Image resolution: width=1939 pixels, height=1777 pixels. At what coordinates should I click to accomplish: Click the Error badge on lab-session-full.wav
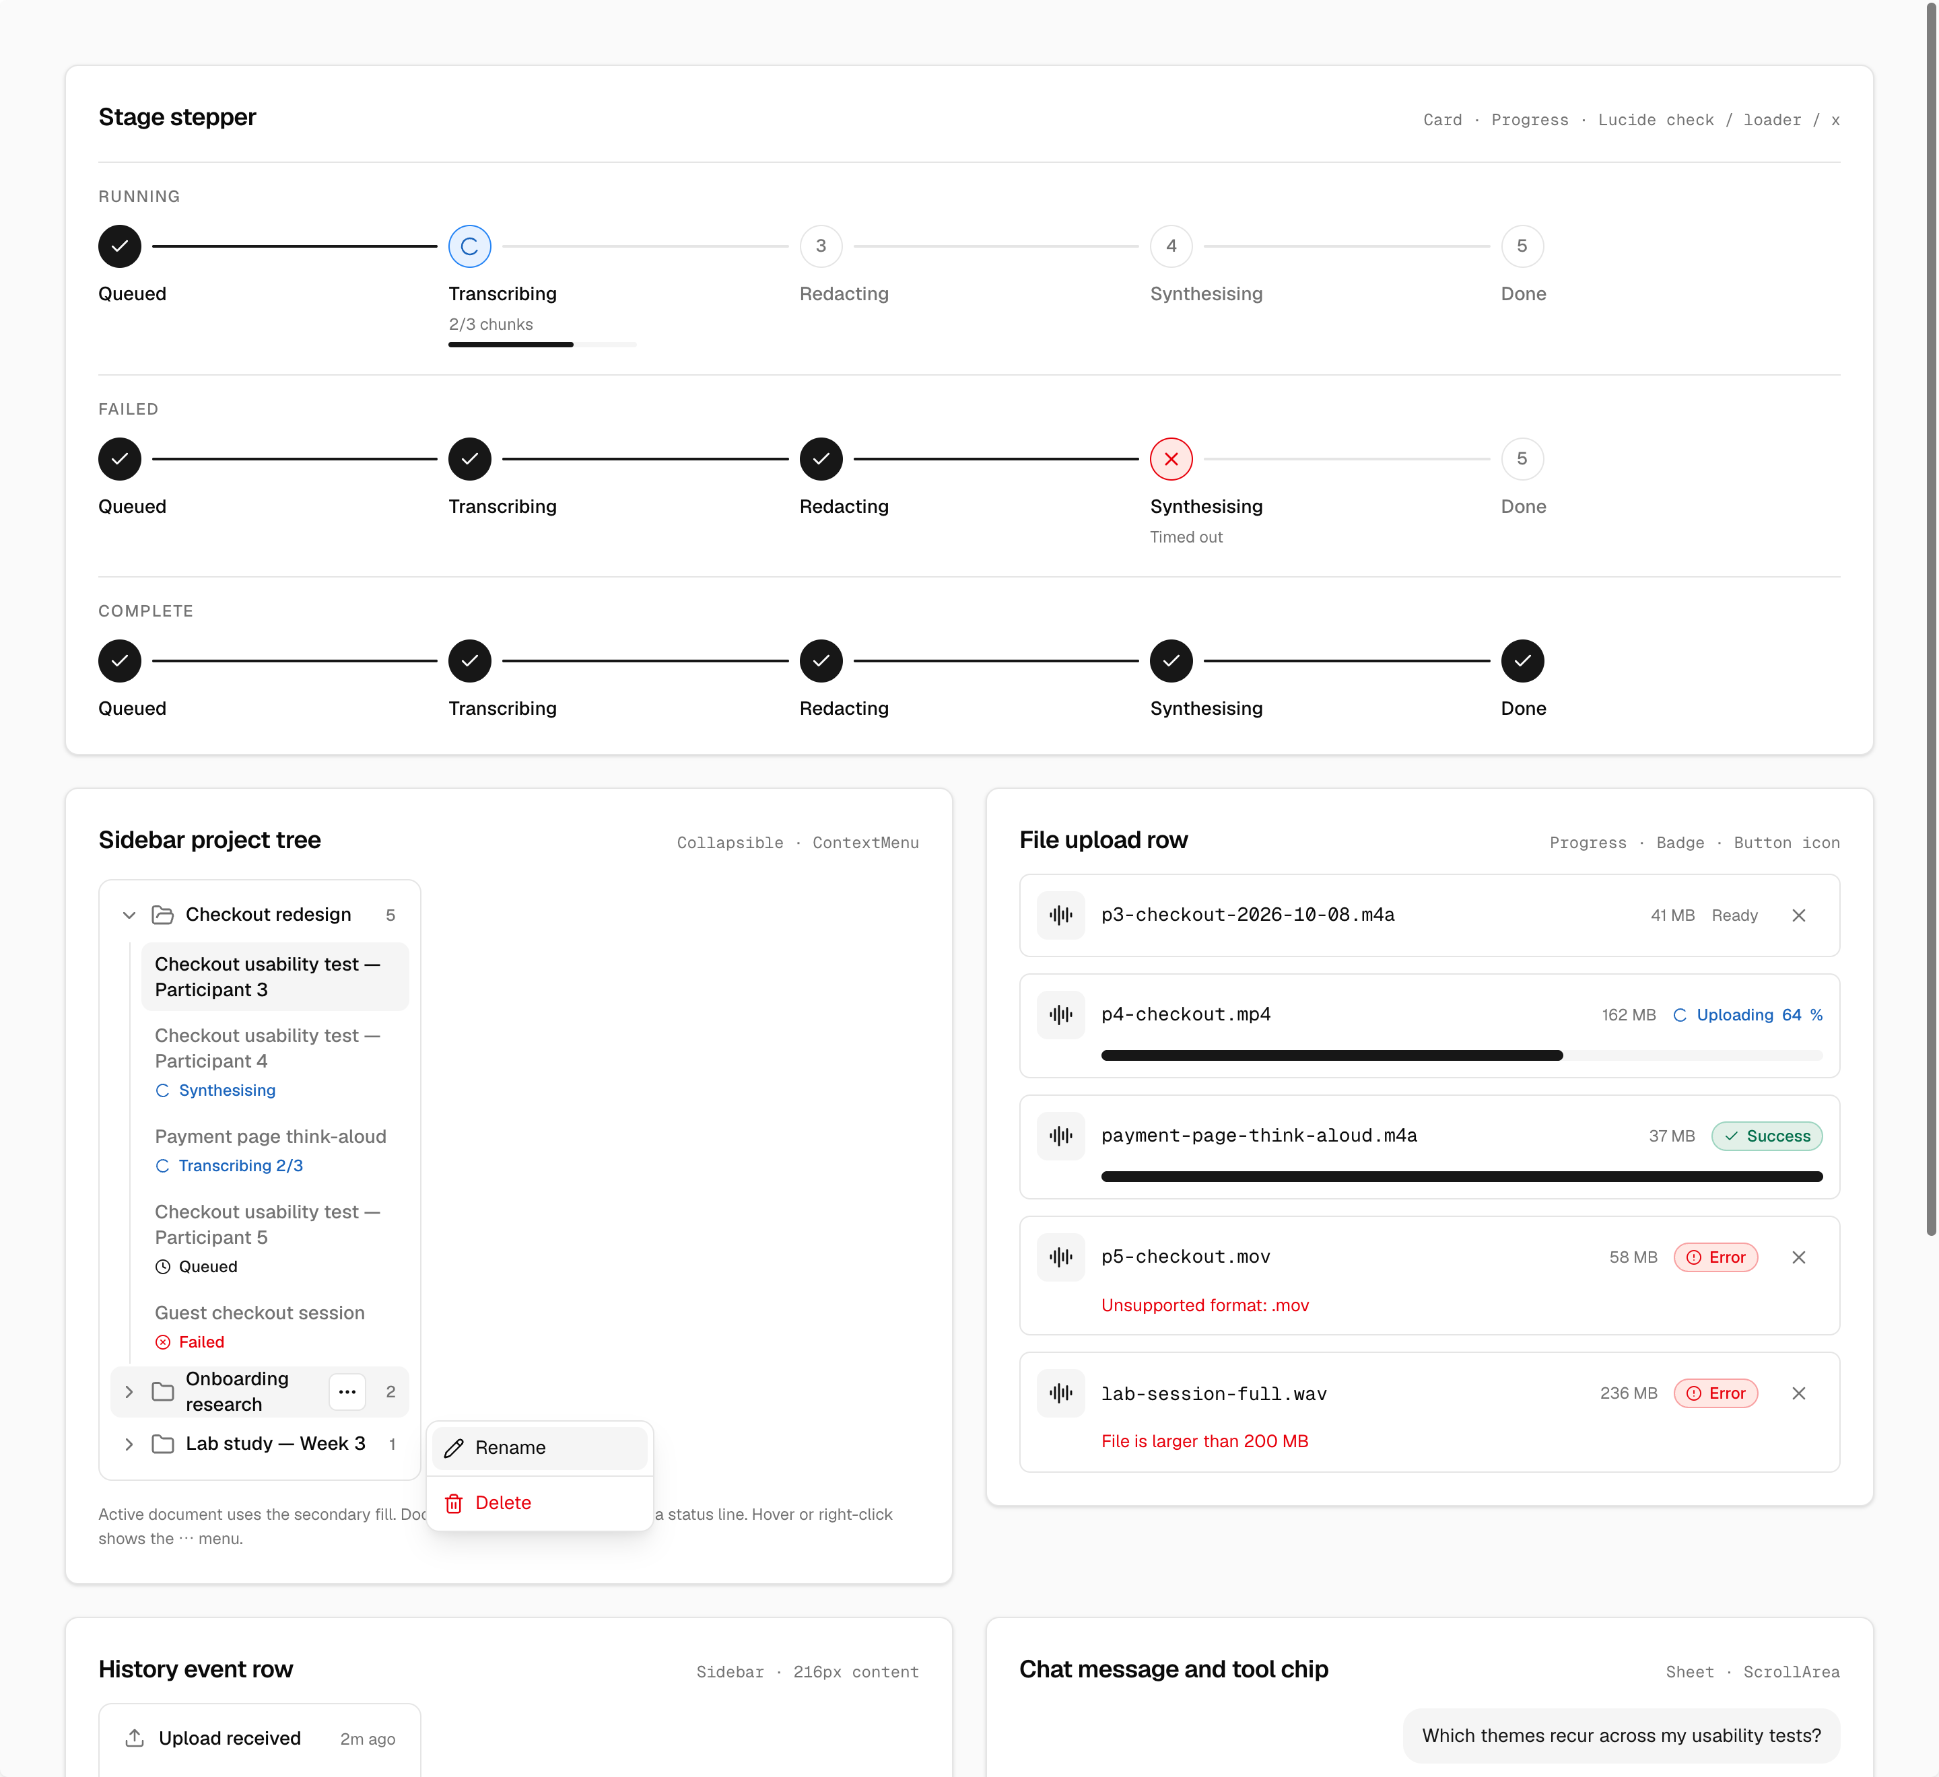pos(1715,1393)
